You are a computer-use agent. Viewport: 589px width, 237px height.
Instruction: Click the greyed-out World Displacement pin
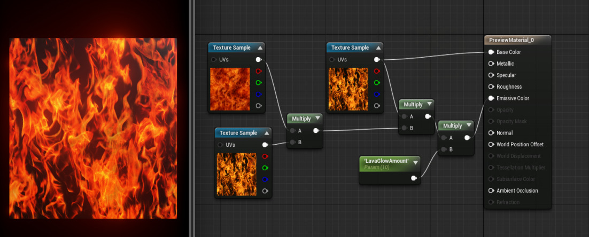(491, 156)
